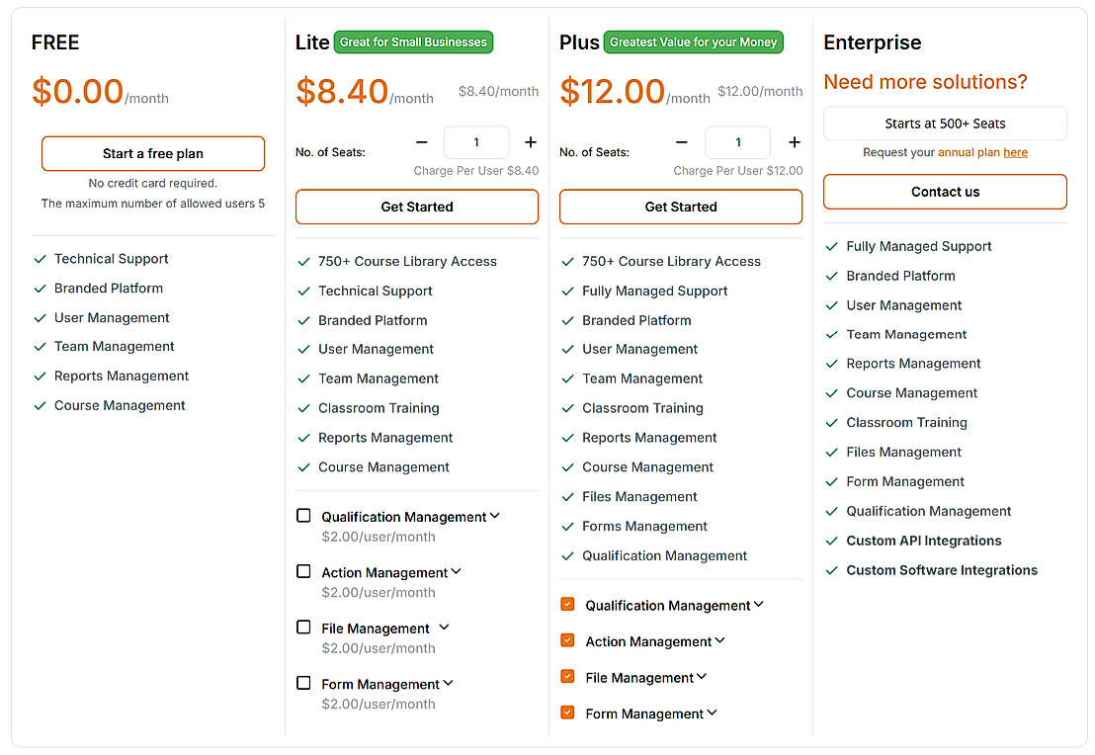Click the Enterprise Contact us button

pos(945,192)
